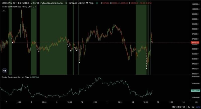Click the 100000.0 price axis label
The image size is (201, 109).
pyautogui.click(x=196, y=9)
